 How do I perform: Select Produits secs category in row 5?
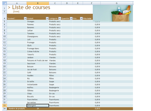coord(55,21)
